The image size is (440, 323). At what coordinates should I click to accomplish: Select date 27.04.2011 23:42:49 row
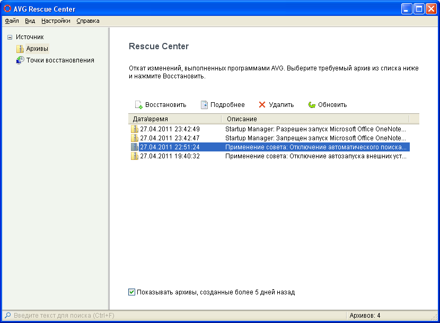(x=170, y=129)
